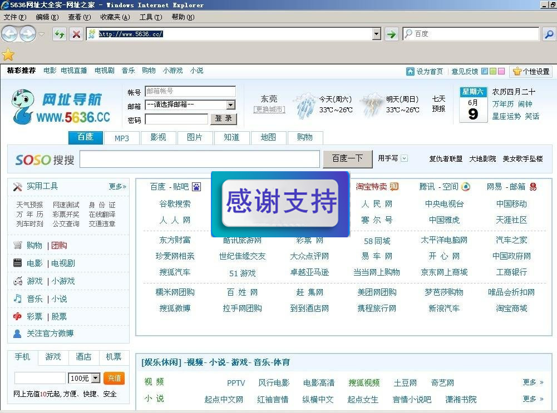Click the red Stop loading icon

(x=76, y=34)
